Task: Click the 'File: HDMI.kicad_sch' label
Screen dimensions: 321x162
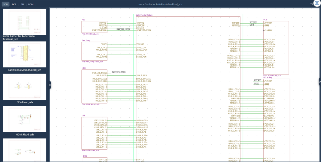Action: [x=90, y=104]
